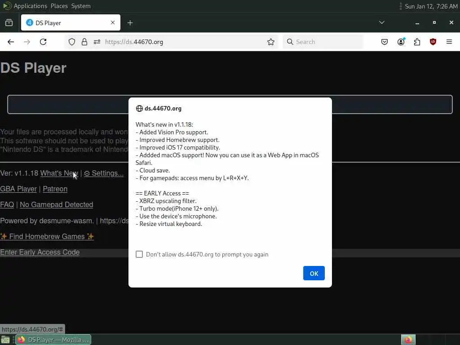Open a new tab with plus button
The width and height of the screenshot is (460, 345).
[x=130, y=22]
